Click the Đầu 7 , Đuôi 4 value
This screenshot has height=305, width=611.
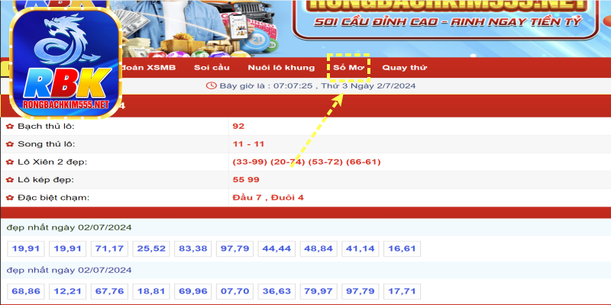click(x=268, y=197)
